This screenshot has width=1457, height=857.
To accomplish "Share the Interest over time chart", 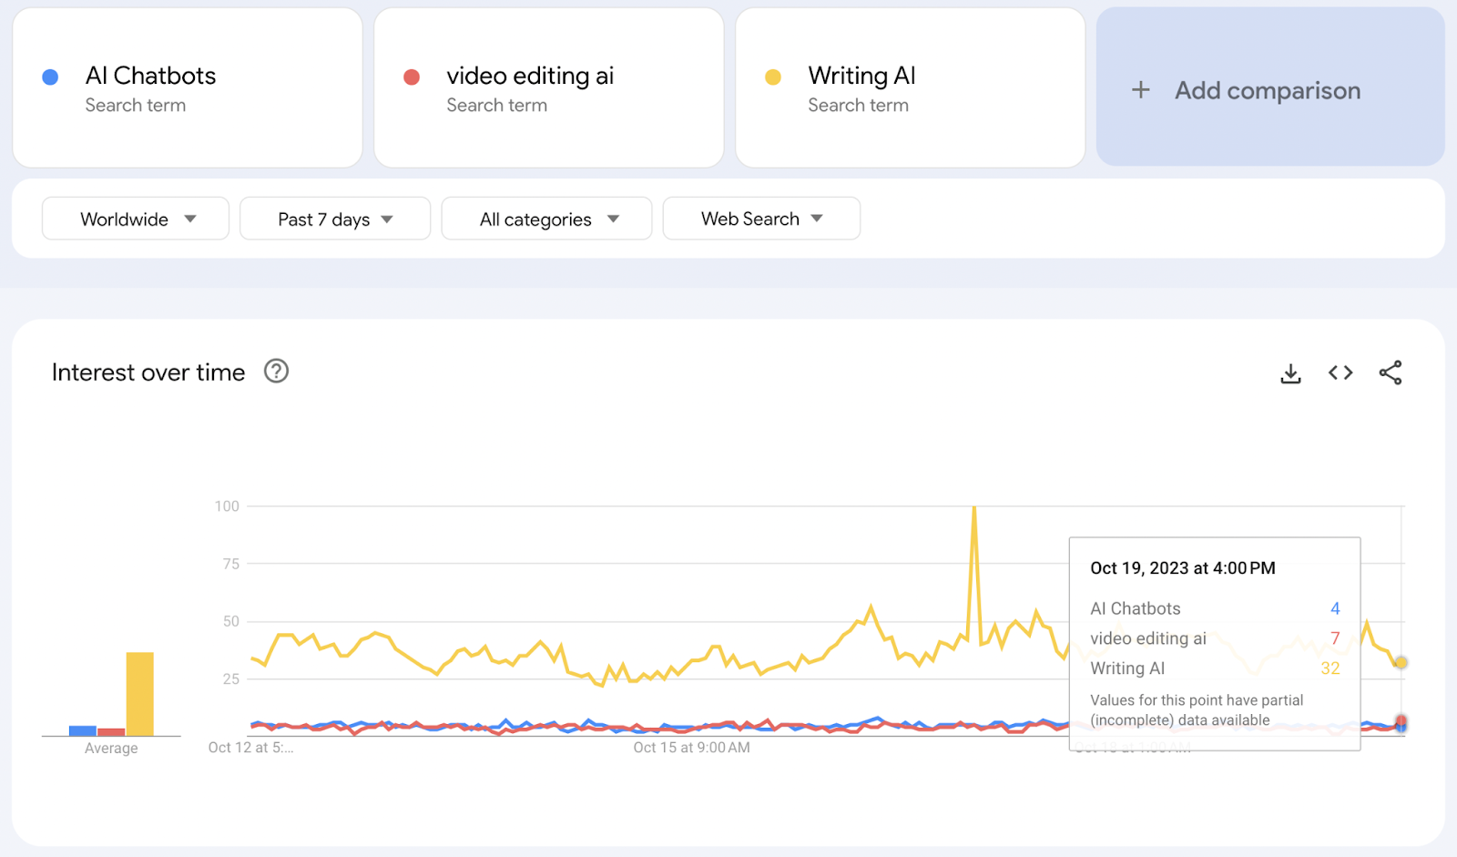I will 1391,372.
